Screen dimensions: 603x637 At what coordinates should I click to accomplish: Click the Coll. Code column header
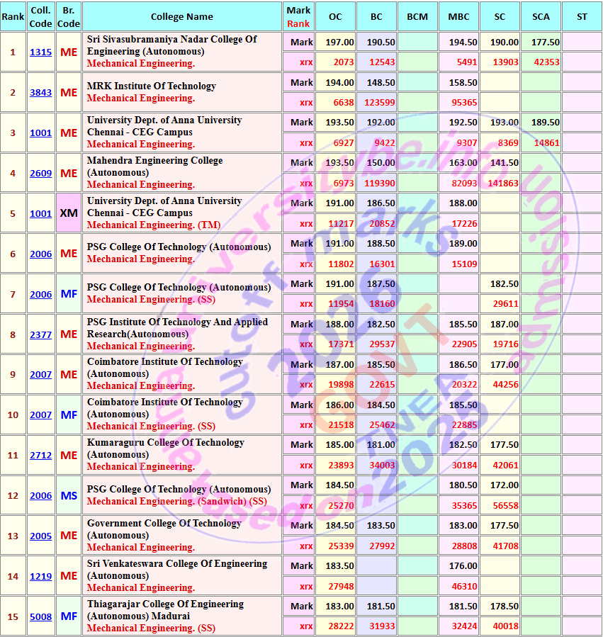40,17
